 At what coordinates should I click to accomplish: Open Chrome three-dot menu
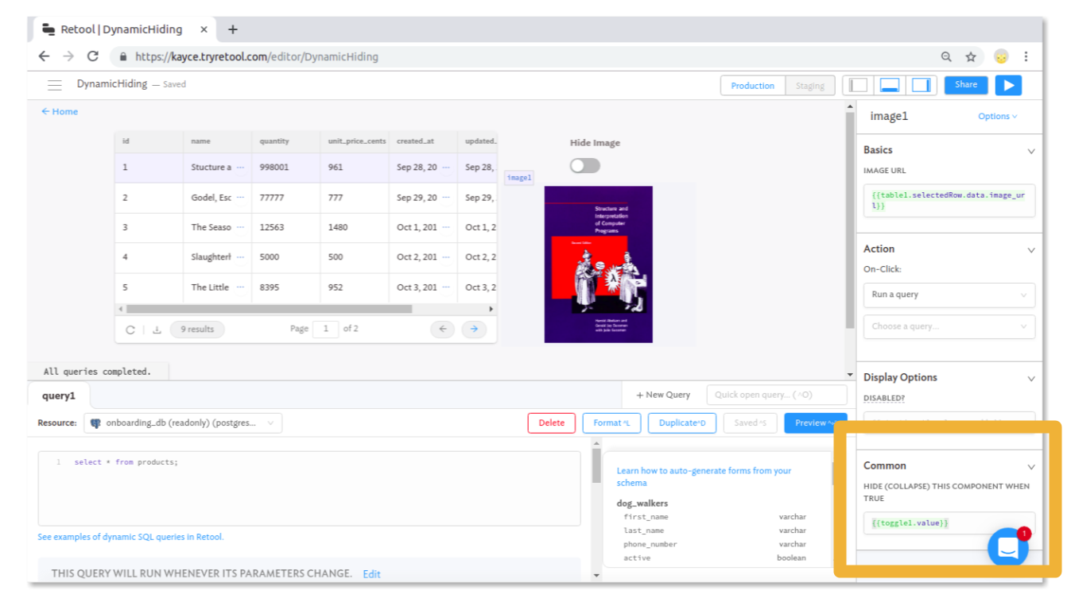[1026, 56]
